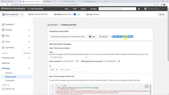This screenshot has width=169, height=95.
Task: Open a new browser tab with plus icon
Action: pyautogui.click(x=108, y=2)
